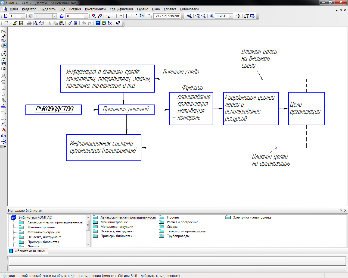Select Машиностроение in library tree
Image resolution: width=348 pixels, height=278 pixels.
tap(41, 227)
